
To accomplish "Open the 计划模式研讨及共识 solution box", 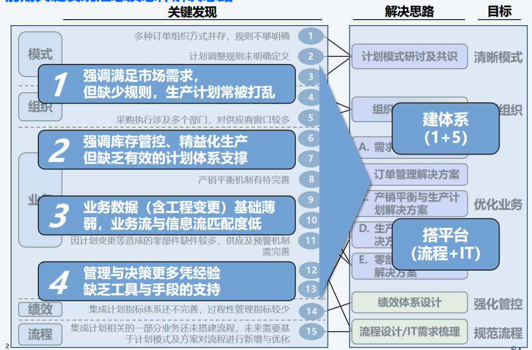I will point(409,56).
